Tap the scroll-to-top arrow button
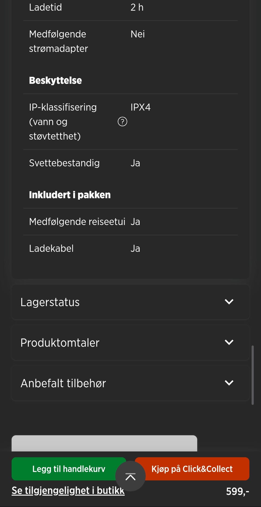Image resolution: width=261 pixels, height=507 pixels. (x=130, y=476)
